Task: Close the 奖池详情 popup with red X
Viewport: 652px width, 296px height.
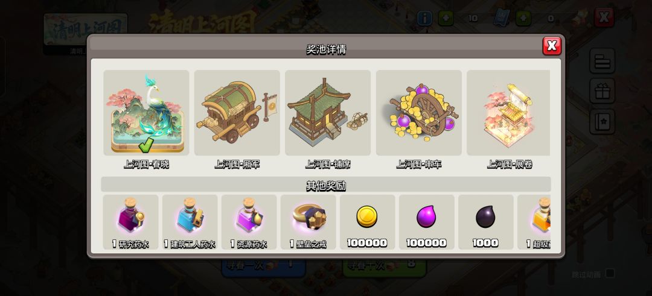Action: pyautogui.click(x=552, y=46)
